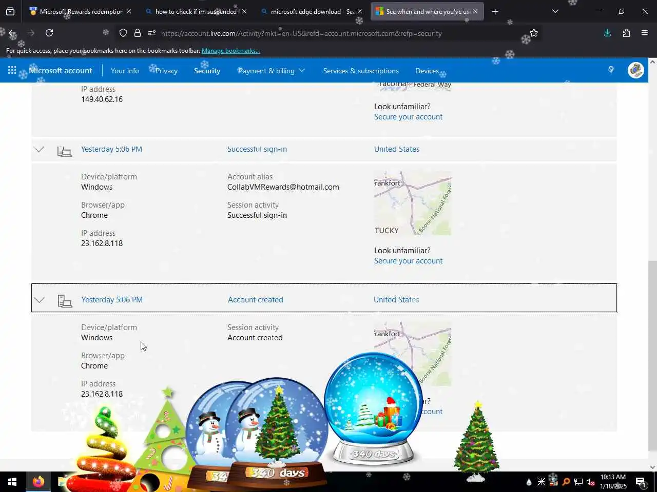Image resolution: width=657 pixels, height=492 pixels.
Task: Close the Microsoft Rewards redemption tab
Action: click(129, 11)
